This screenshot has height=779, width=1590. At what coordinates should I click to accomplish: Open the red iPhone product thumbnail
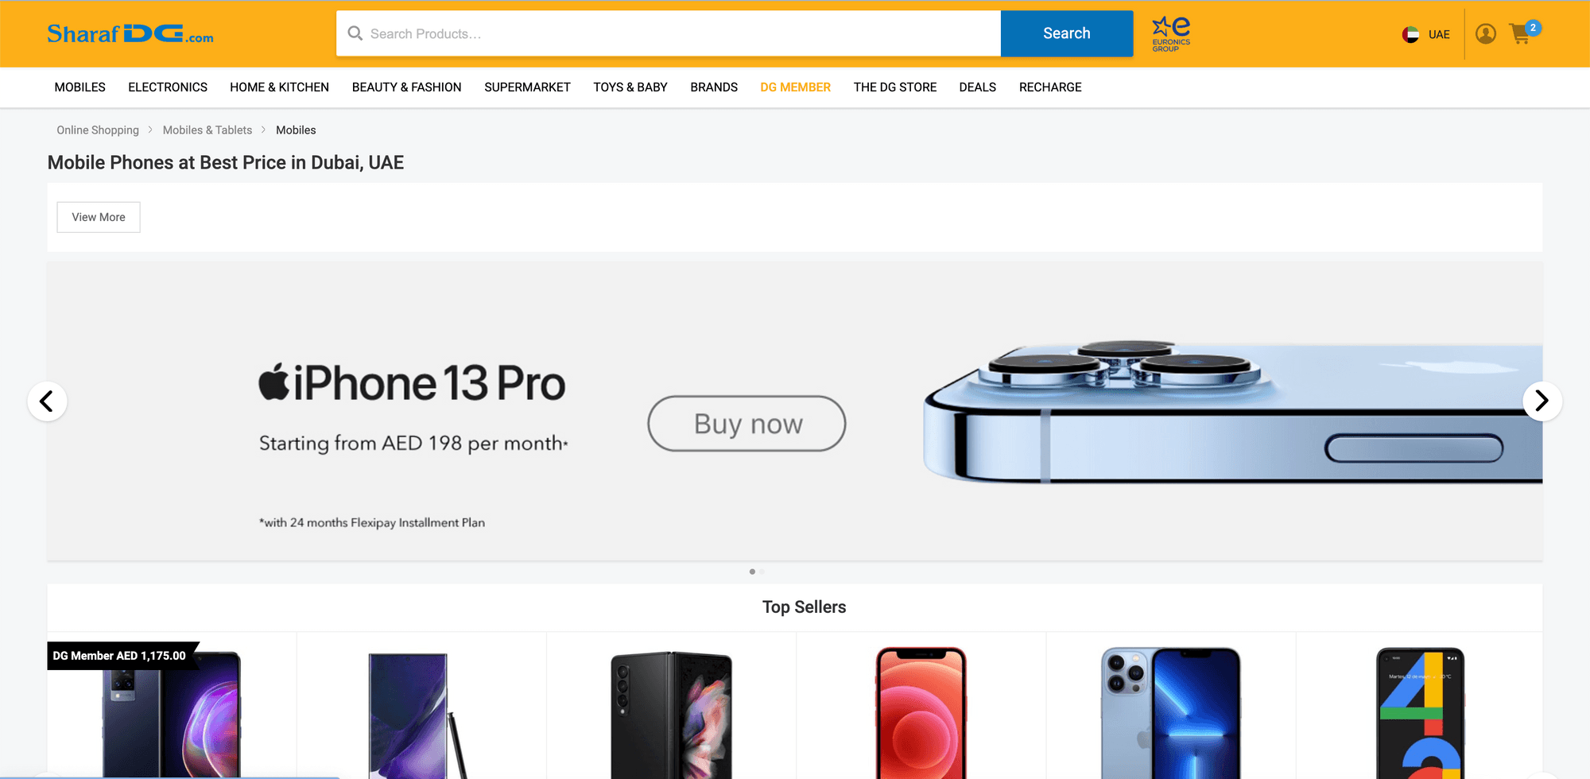pos(921,711)
